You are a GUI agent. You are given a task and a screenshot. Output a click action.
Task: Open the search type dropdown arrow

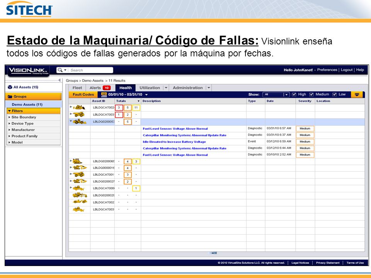(65, 70)
